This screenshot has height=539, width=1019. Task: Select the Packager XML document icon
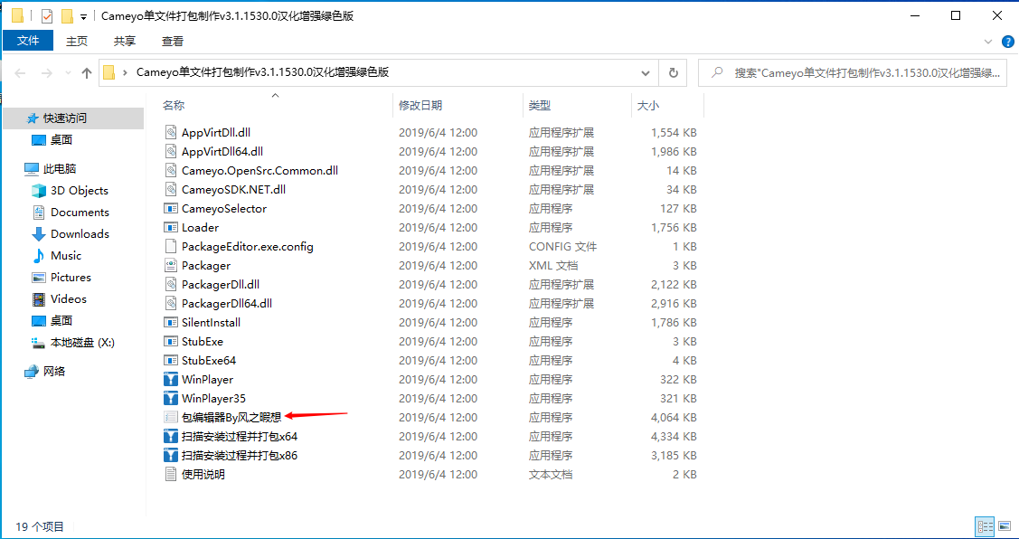coord(171,265)
